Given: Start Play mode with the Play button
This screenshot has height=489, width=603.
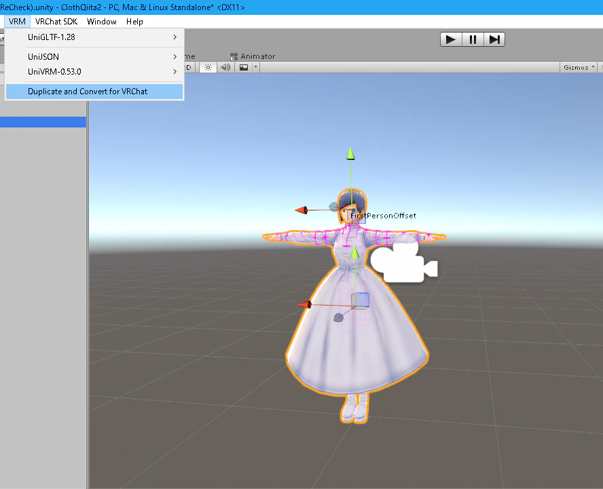Looking at the screenshot, I should point(451,39).
